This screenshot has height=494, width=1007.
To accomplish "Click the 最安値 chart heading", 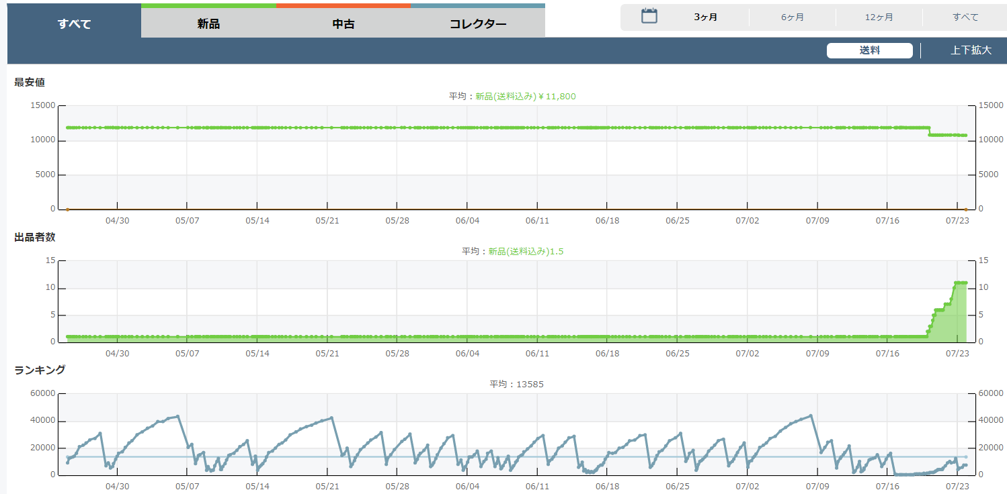I will point(30,83).
